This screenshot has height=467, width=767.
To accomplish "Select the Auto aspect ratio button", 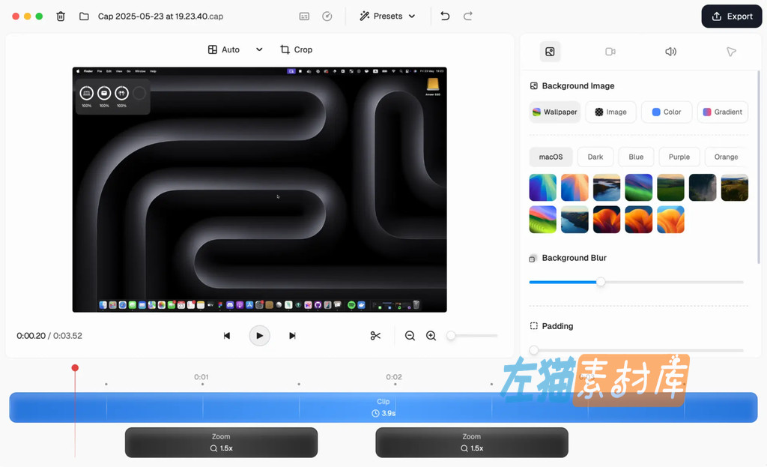I will click(x=223, y=49).
